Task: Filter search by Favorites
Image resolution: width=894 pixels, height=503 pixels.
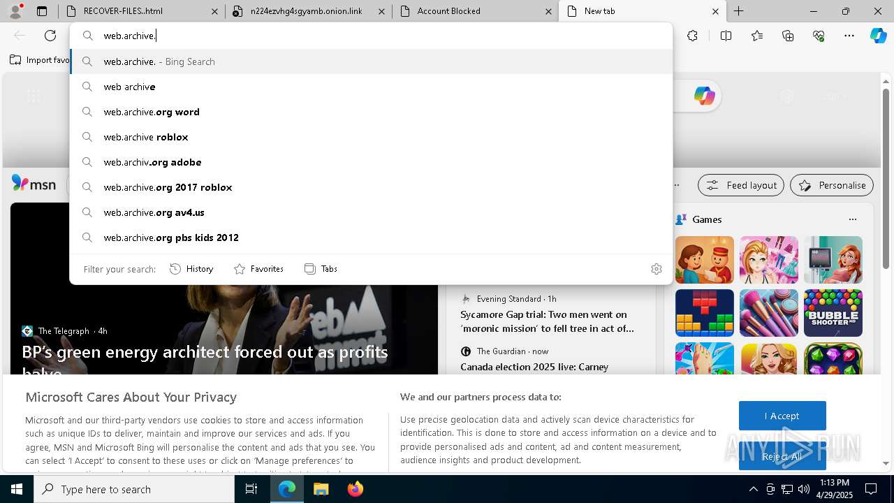Action: (x=258, y=269)
